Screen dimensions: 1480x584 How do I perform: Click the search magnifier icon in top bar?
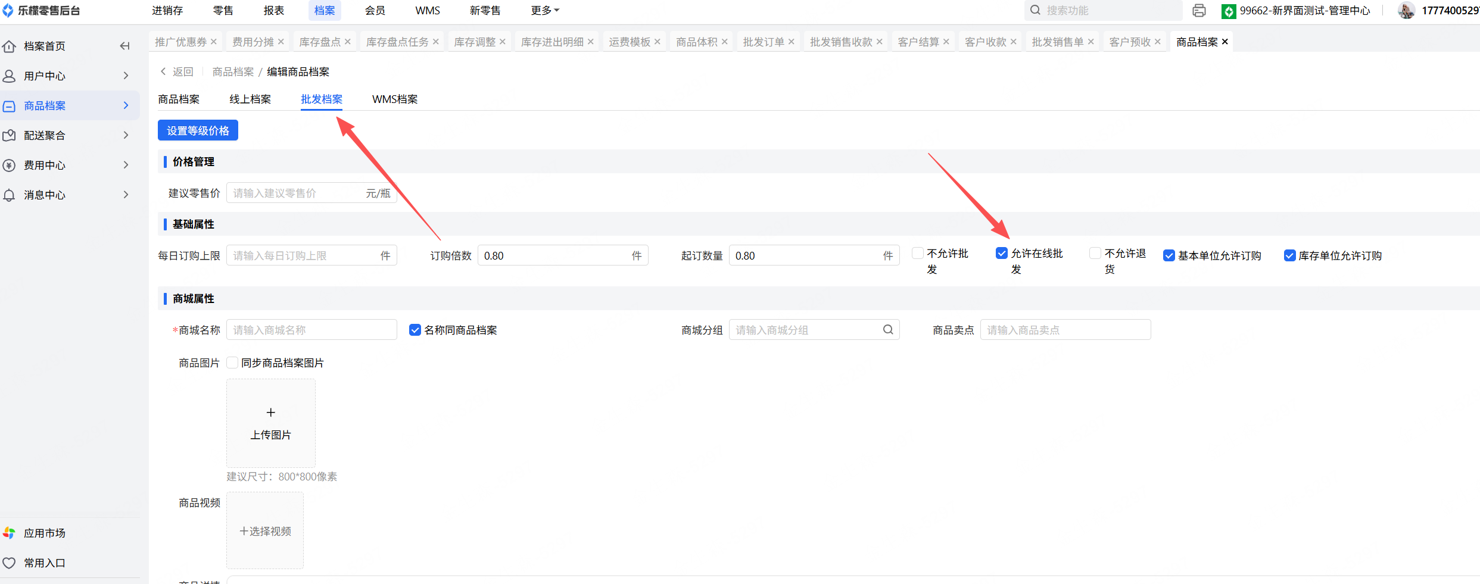click(x=1036, y=10)
